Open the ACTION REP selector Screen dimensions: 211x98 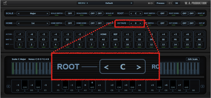(x=116, y=34)
